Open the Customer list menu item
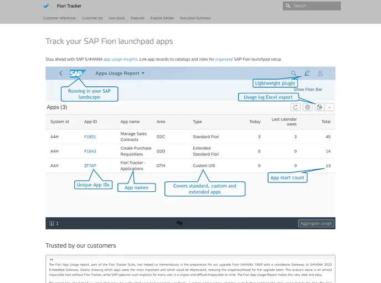The width and height of the screenshot is (381, 283). click(92, 18)
